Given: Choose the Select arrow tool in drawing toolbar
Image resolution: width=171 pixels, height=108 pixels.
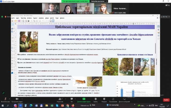Looking at the screenshot, I should pyautogui.click(x=13, y=25).
